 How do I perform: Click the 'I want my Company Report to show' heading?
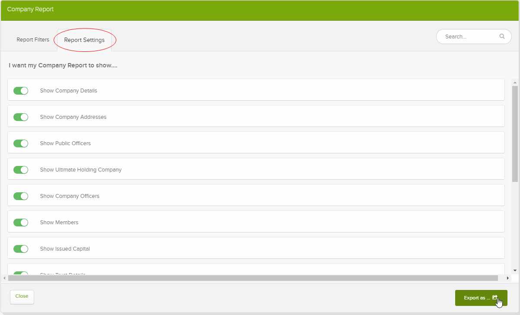point(63,66)
